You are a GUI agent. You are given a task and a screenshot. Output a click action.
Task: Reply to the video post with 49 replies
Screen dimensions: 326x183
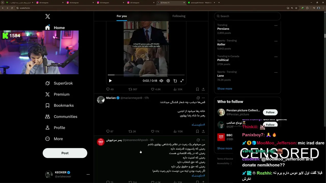[110, 89]
